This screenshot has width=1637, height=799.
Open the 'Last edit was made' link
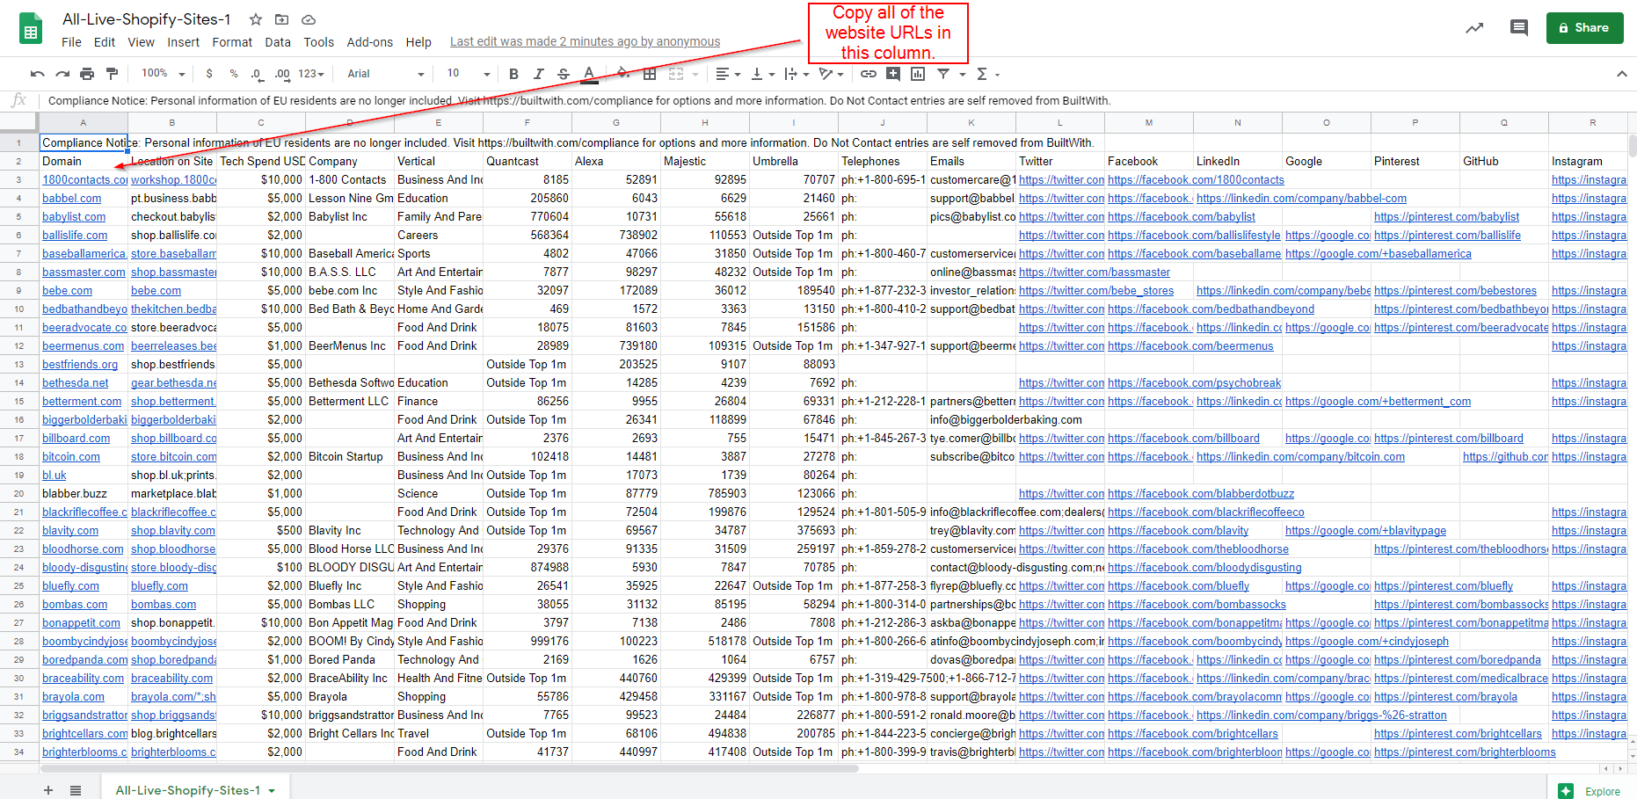click(x=585, y=42)
